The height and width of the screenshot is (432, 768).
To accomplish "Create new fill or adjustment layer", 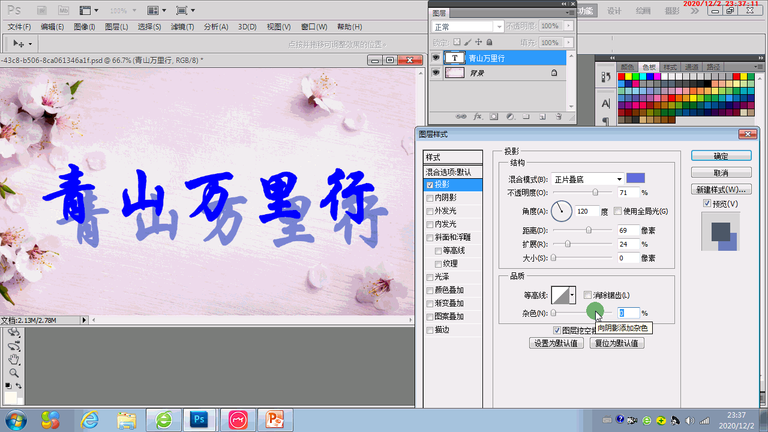I will (510, 116).
